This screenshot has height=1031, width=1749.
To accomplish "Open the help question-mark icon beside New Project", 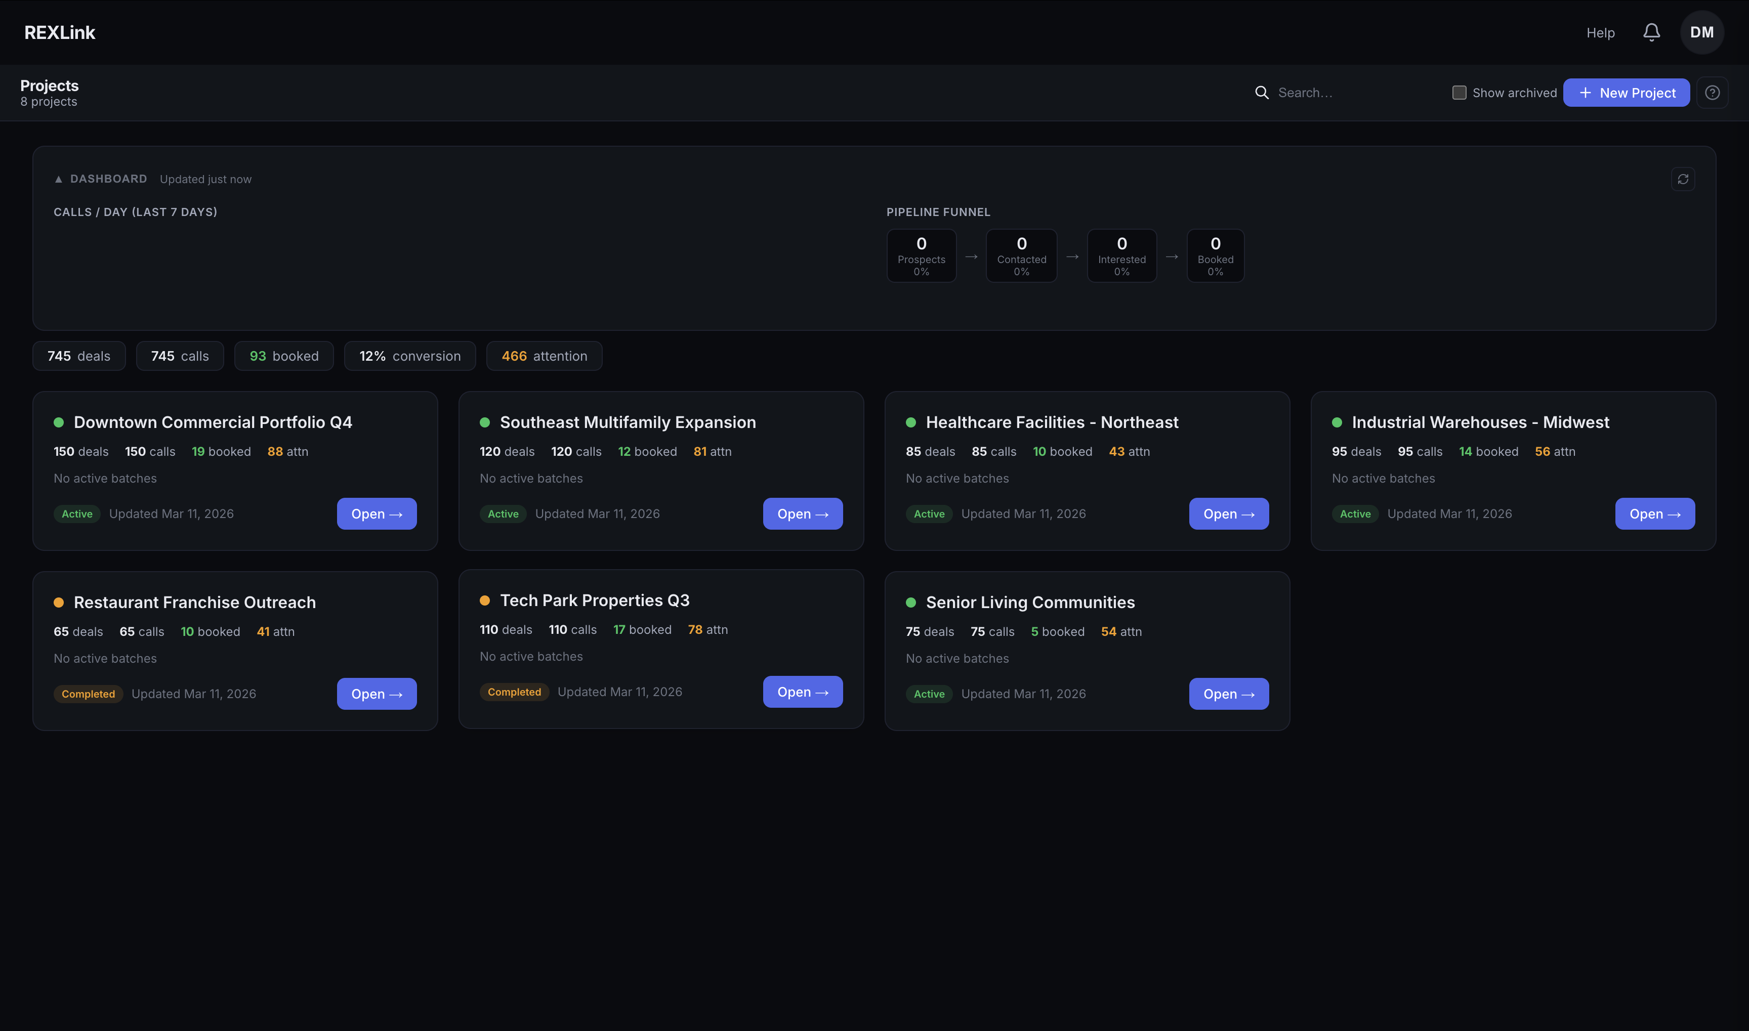I will [1712, 92].
